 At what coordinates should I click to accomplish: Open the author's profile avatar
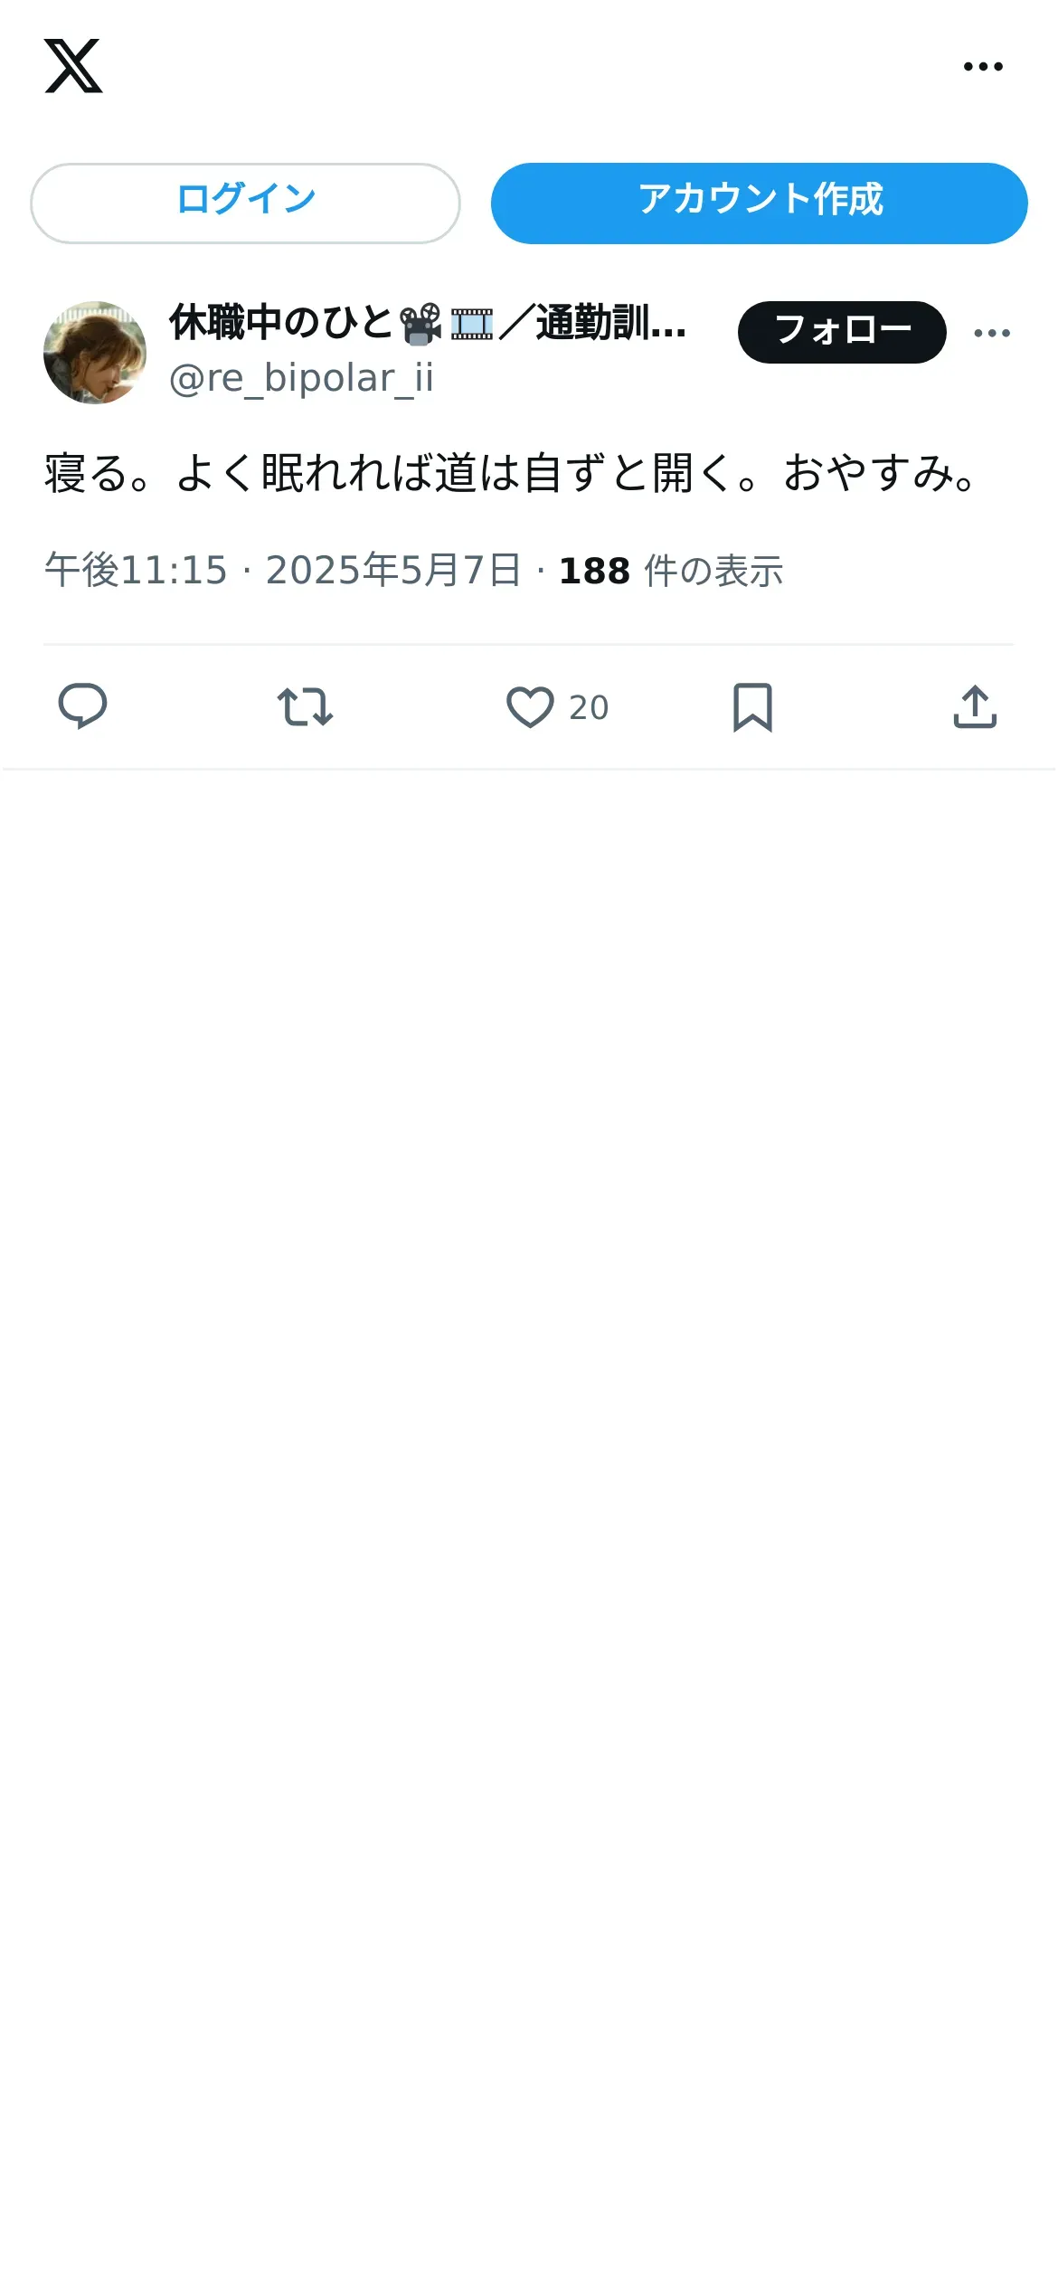click(95, 353)
